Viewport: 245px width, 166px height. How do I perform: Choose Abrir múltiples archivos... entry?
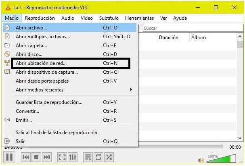coord(70,37)
